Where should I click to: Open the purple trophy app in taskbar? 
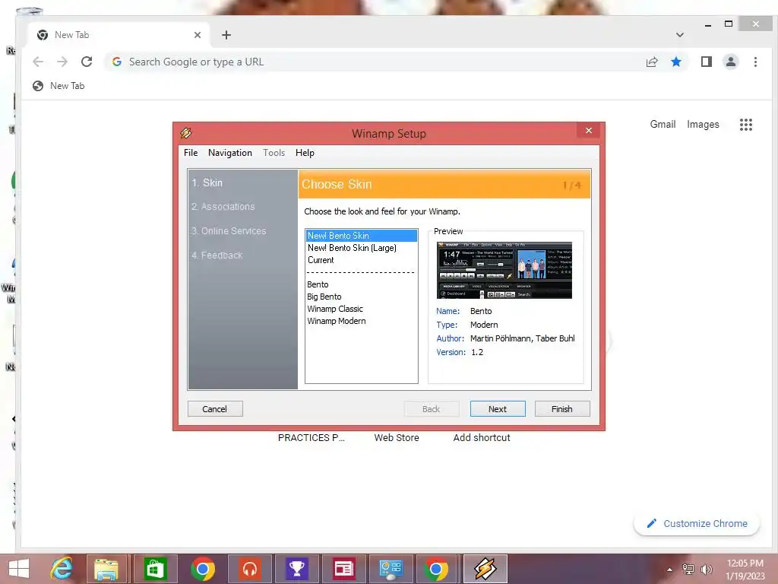[x=297, y=569]
